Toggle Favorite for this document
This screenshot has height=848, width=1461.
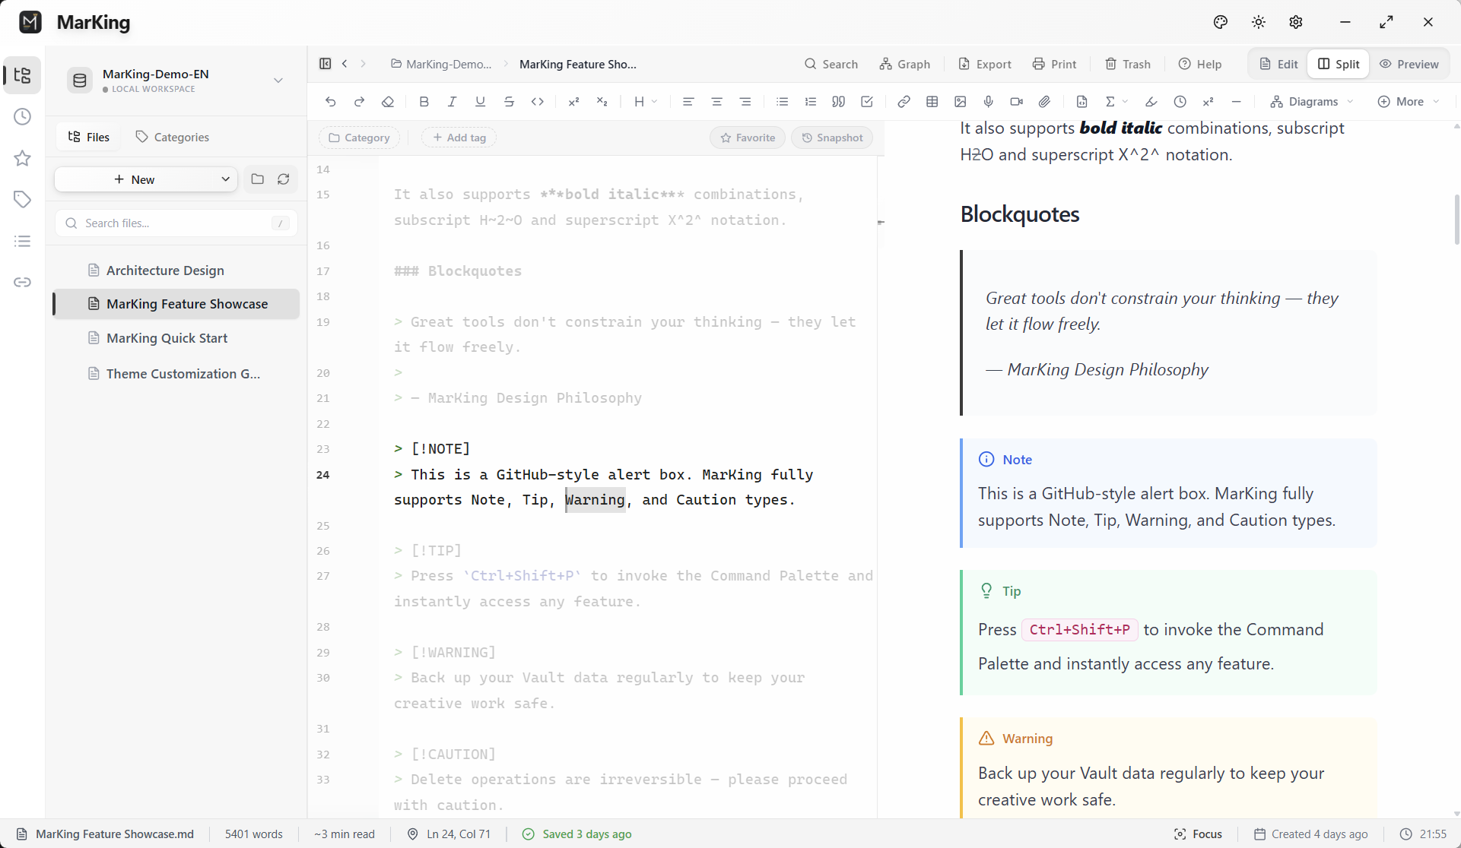748,138
